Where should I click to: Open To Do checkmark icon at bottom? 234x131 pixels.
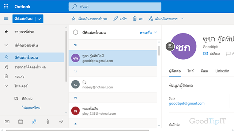61,122
